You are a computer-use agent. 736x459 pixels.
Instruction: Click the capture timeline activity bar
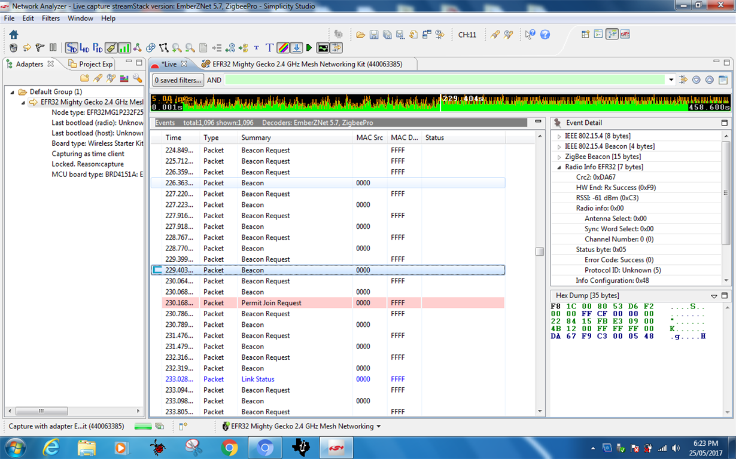(x=440, y=102)
